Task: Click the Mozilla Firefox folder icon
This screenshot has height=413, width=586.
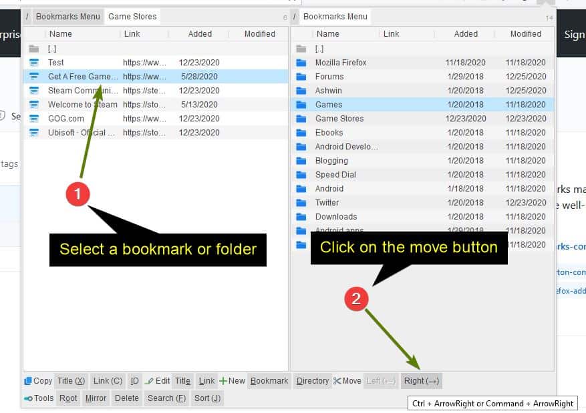Action: click(302, 62)
